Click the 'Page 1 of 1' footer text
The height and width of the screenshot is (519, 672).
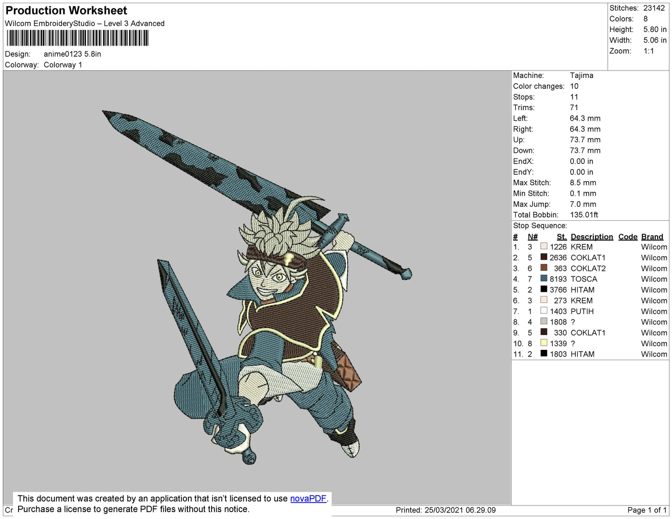click(647, 510)
